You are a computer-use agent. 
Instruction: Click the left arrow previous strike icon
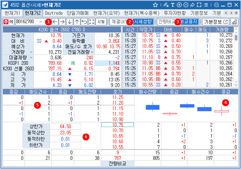tap(55, 22)
